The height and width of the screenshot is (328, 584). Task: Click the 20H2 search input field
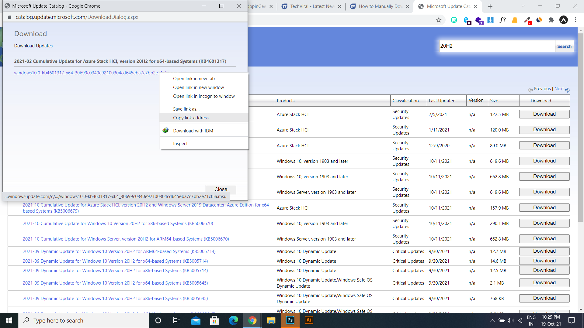click(x=497, y=46)
